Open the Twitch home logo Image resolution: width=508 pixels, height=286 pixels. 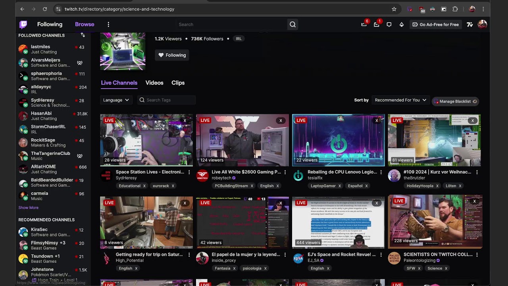point(23,25)
